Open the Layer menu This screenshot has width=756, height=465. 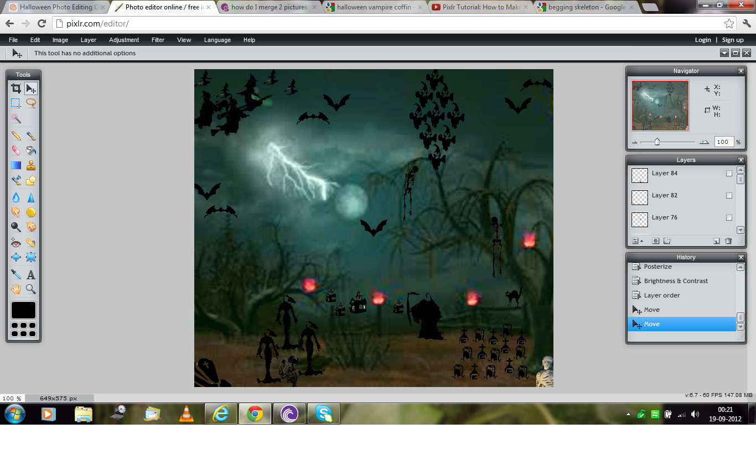pyautogui.click(x=89, y=40)
